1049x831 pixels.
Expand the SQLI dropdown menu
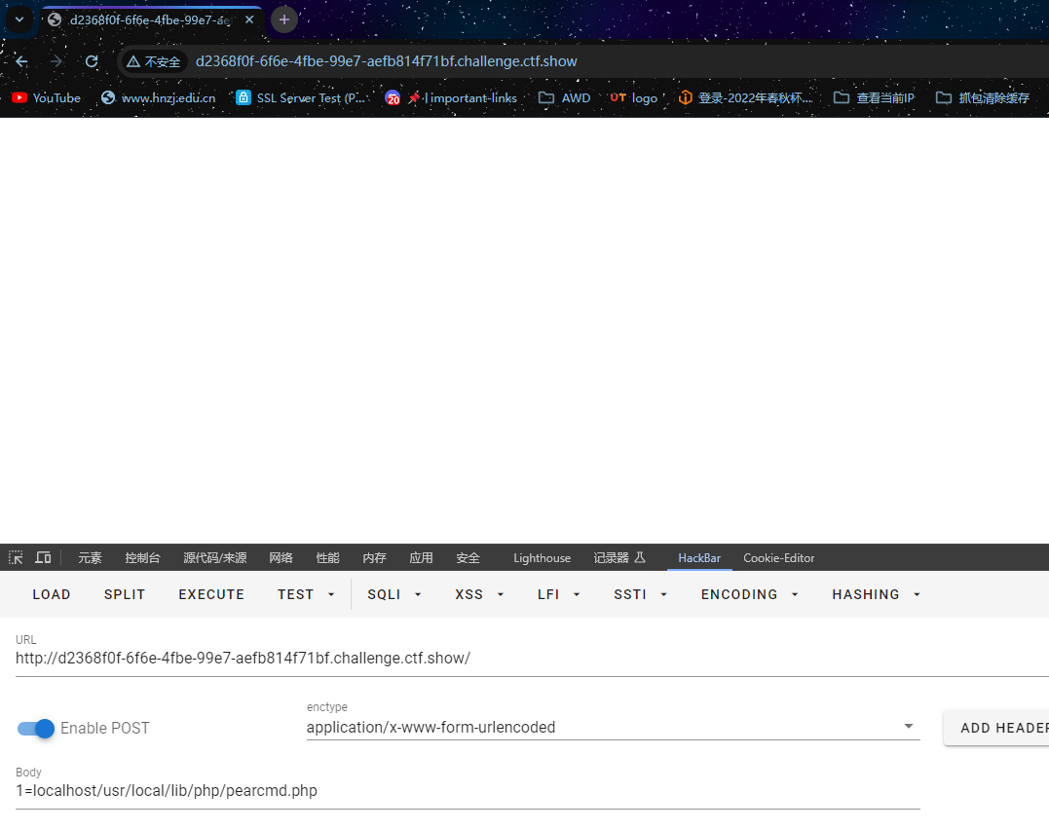(394, 594)
